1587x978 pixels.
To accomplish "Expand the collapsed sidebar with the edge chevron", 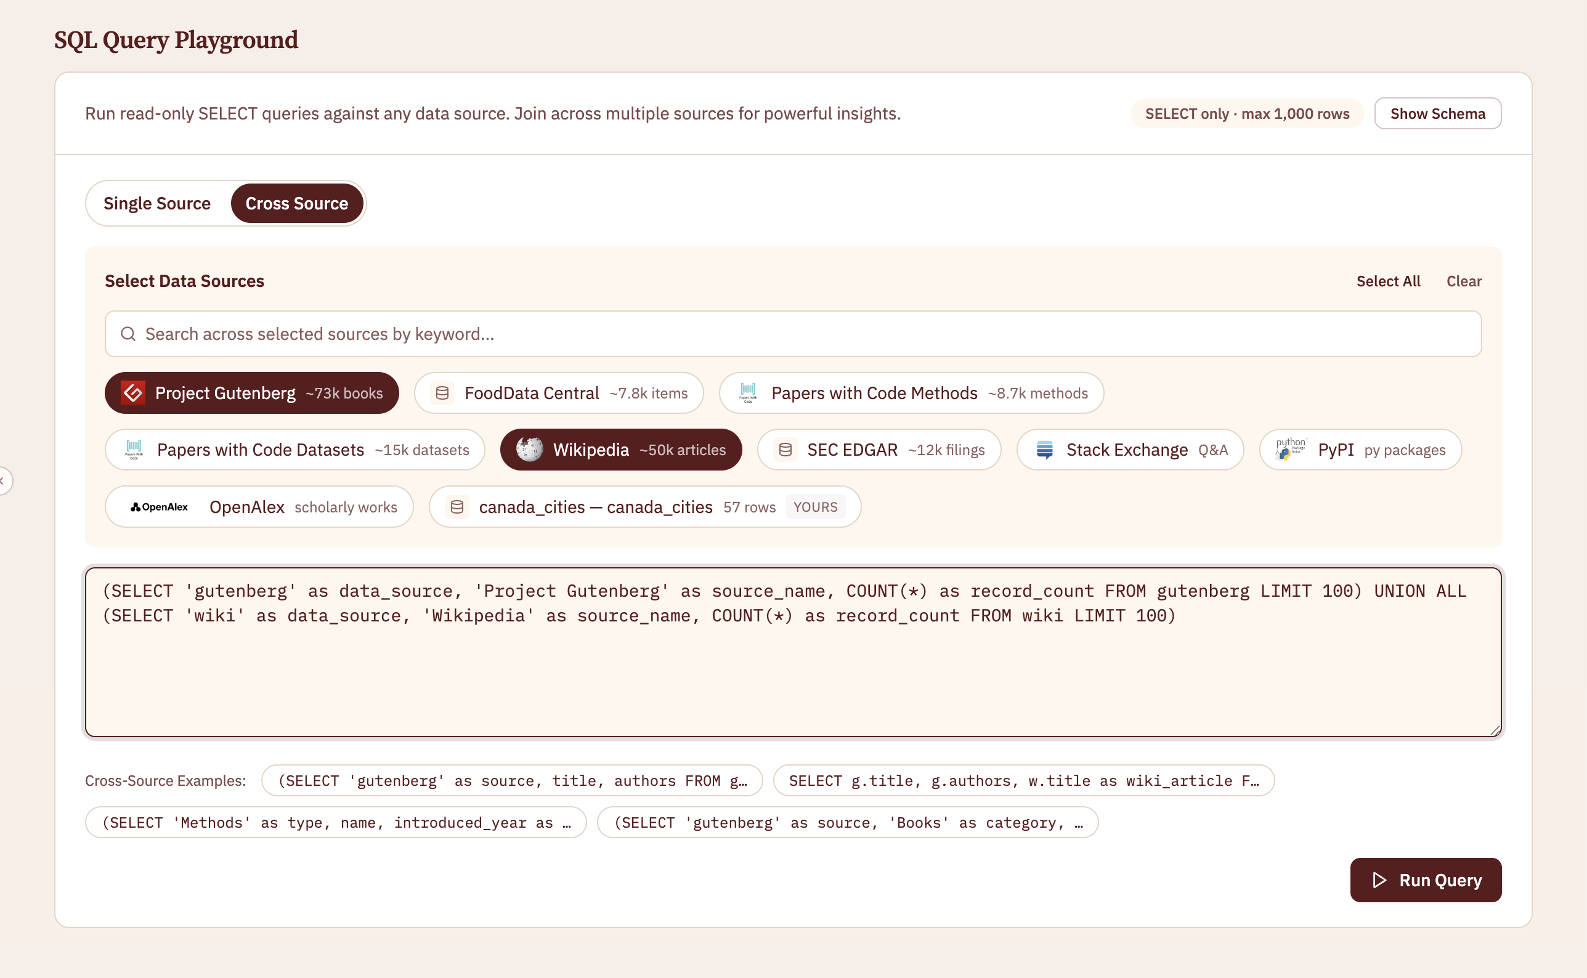I will tap(3, 480).
